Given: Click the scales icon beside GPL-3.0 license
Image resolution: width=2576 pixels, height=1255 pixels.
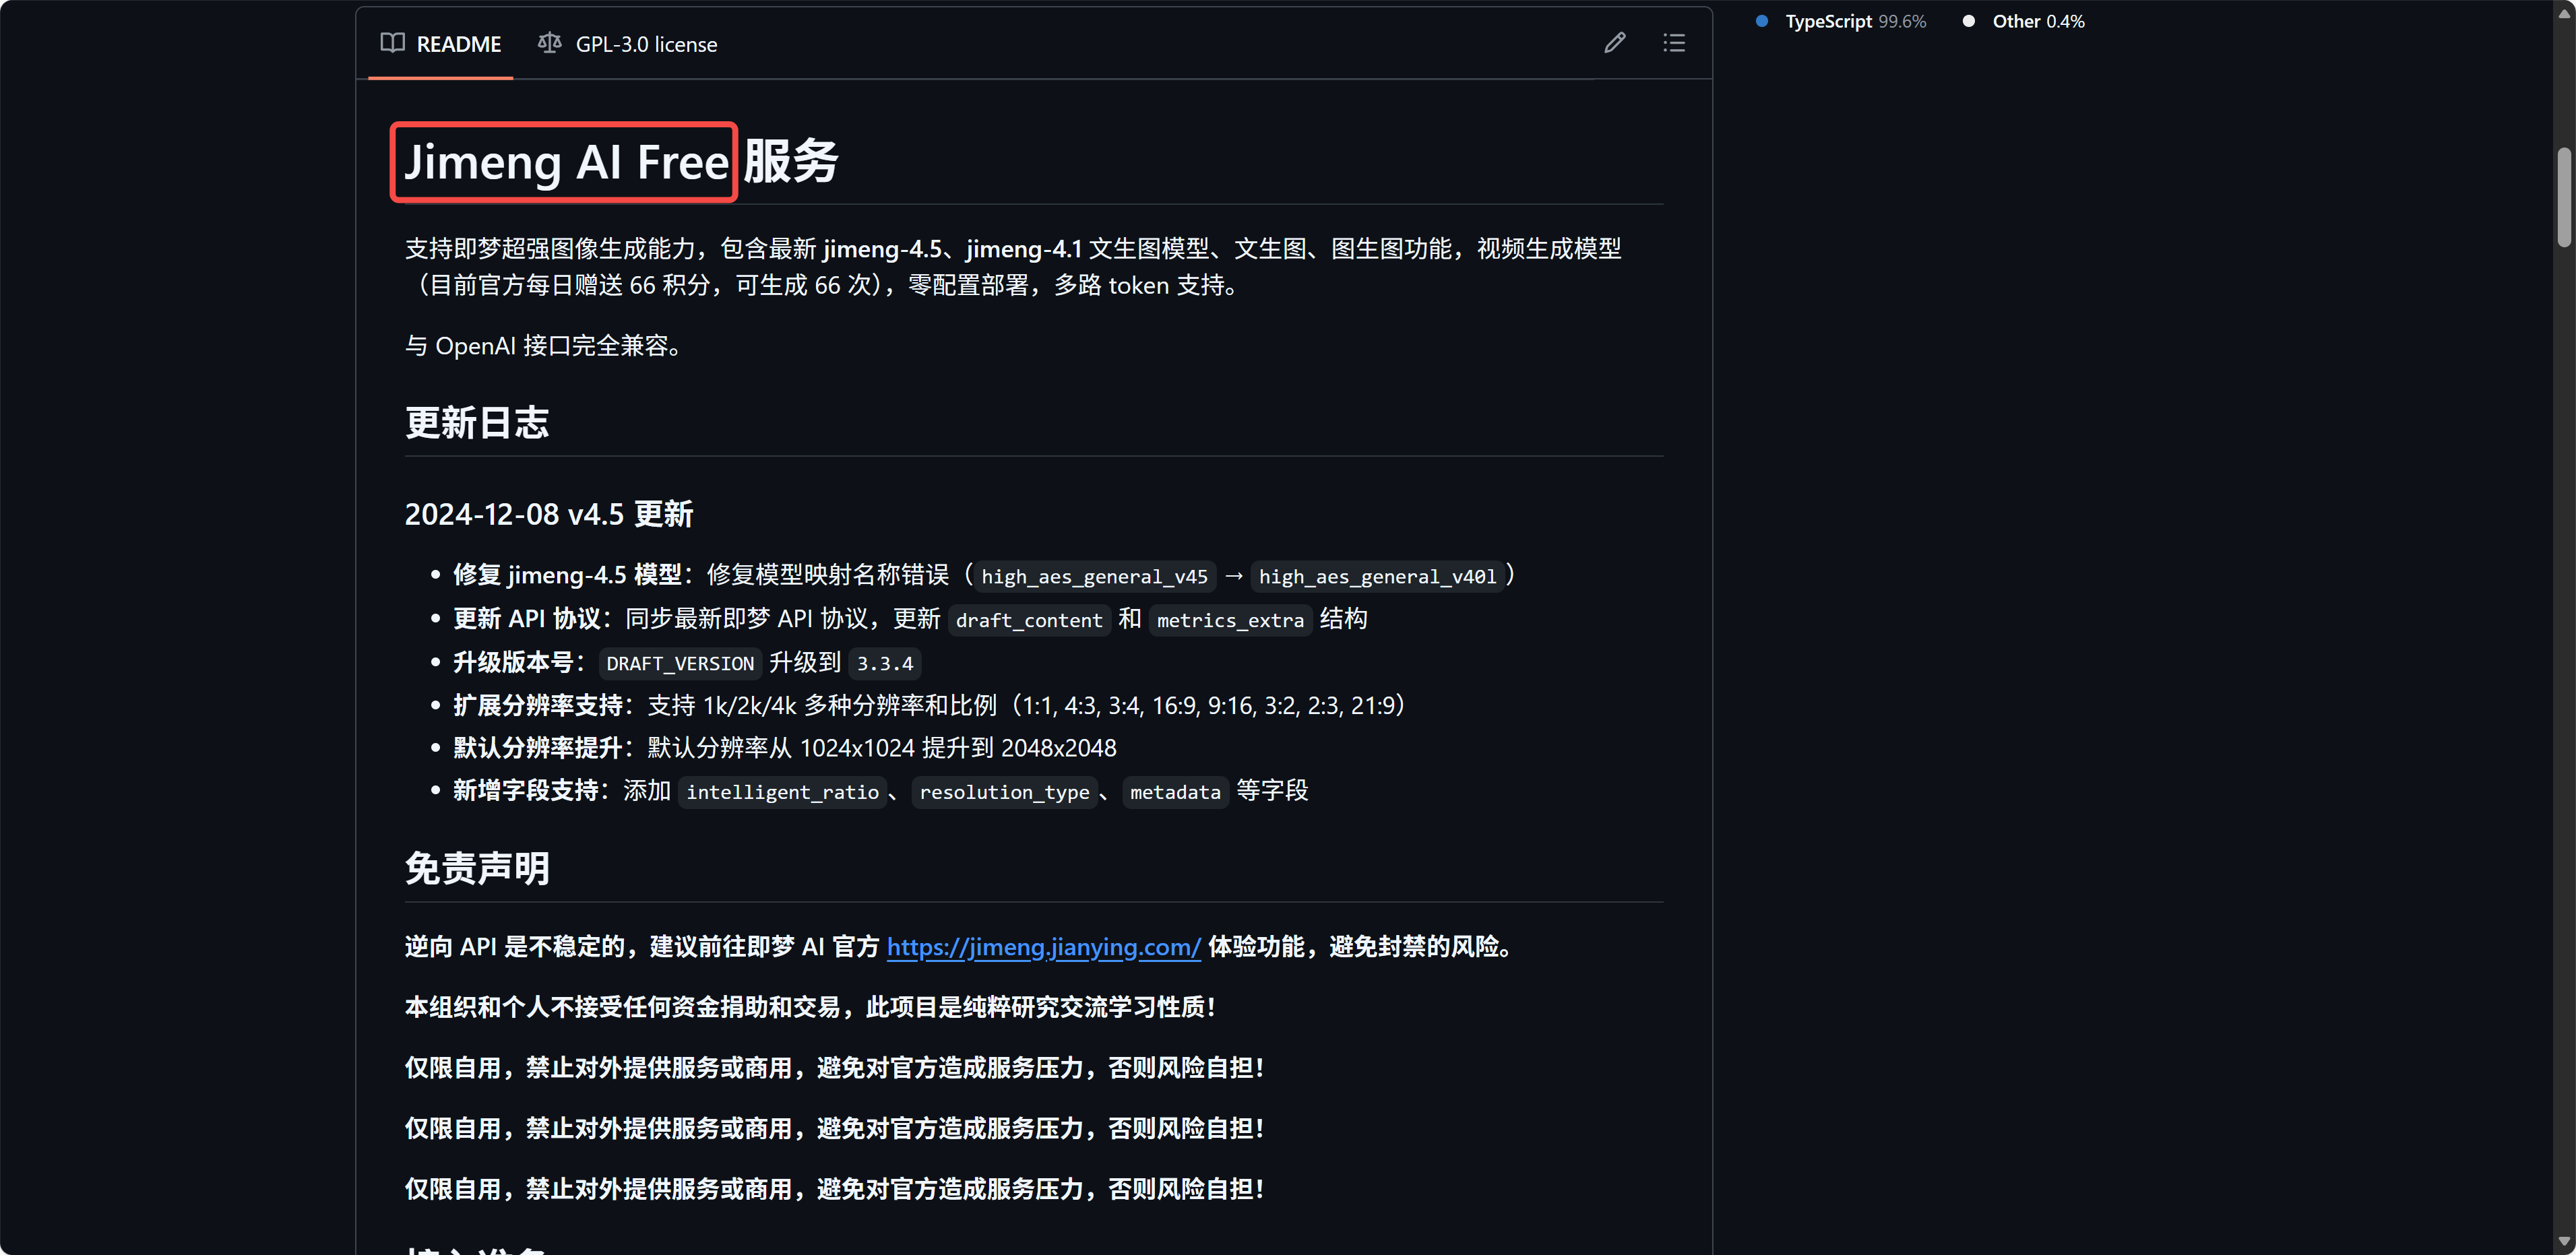Looking at the screenshot, I should 549,43.
